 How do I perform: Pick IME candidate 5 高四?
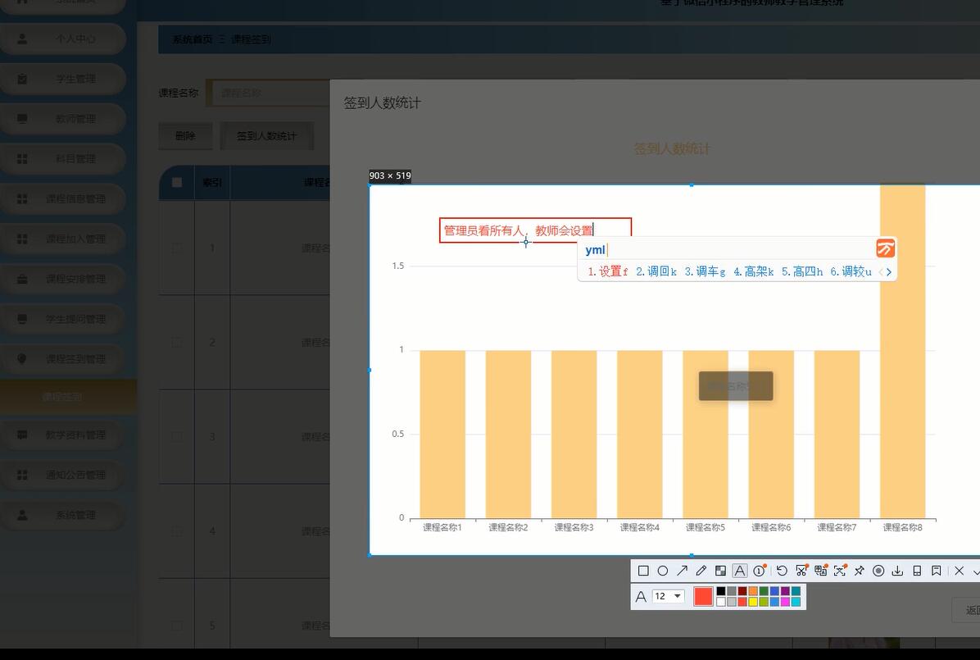tap(802, 271)
